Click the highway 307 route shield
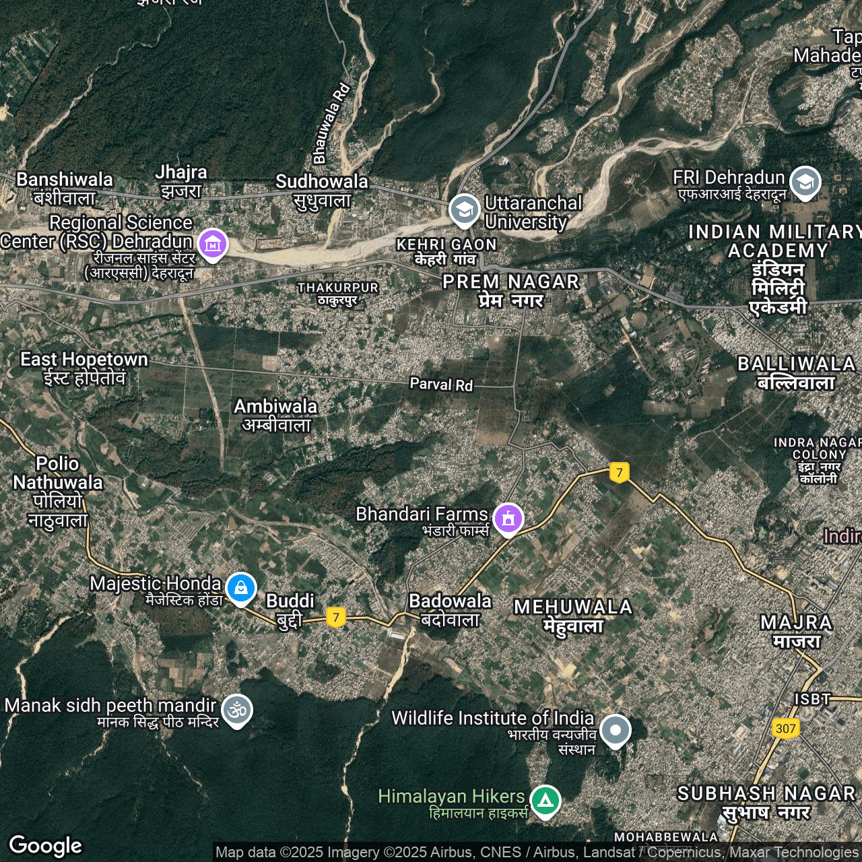The width and height of the screenshot is (862, 862). click(785, 728)
